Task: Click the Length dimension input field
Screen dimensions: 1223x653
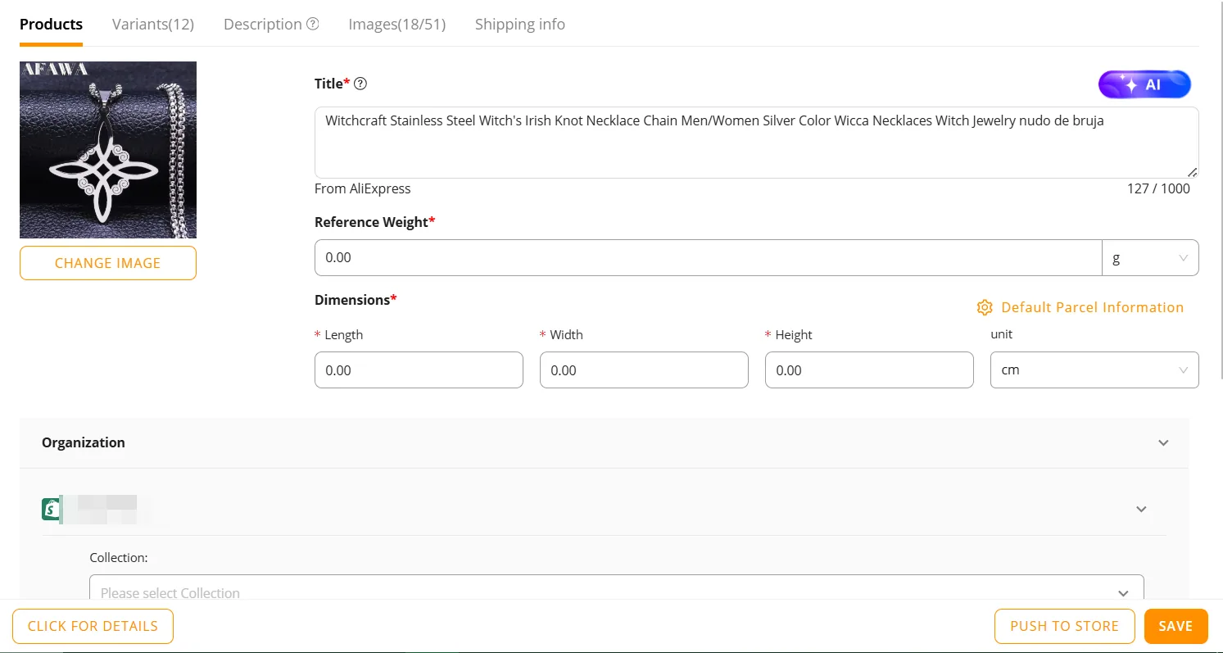Action: (x=419, y=370)
